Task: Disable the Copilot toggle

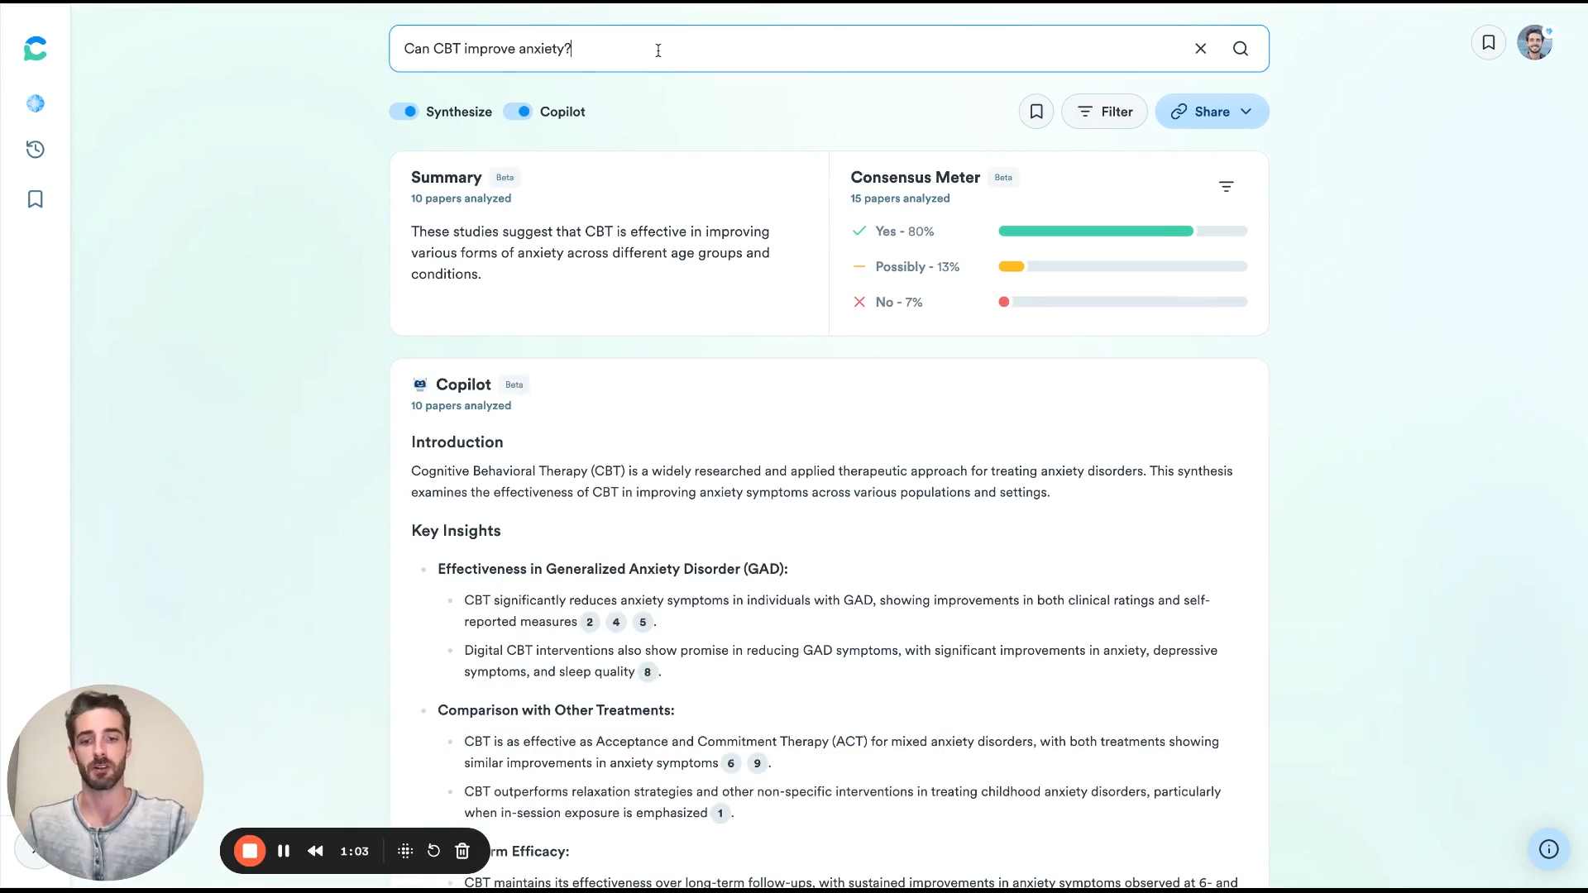Action: point(519,111)
